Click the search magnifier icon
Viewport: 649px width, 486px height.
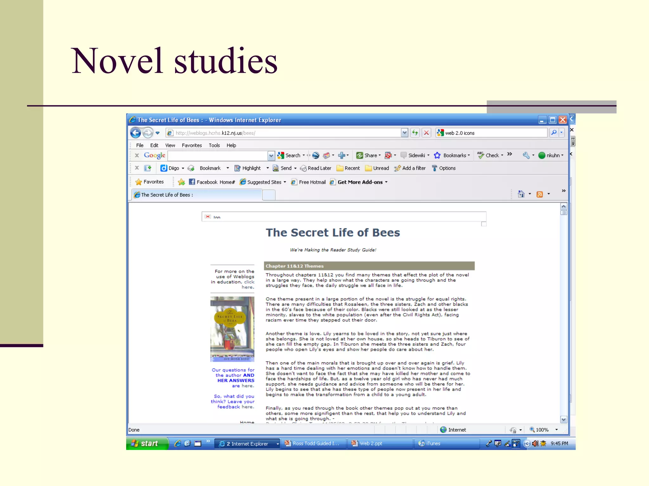[x=554, y=133]
